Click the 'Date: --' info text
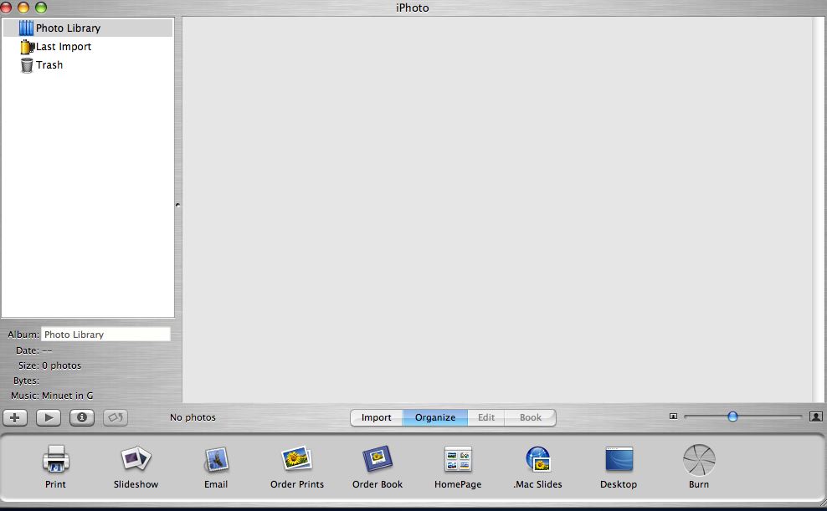 point(33,350)
